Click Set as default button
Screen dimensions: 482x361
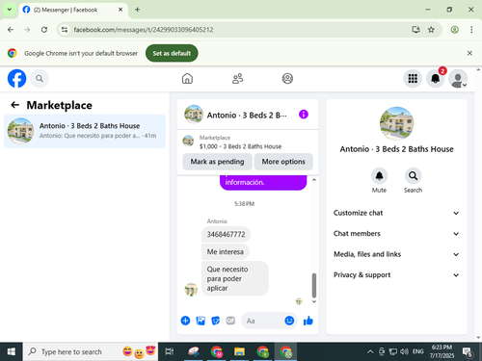click(x=172, y=53)
